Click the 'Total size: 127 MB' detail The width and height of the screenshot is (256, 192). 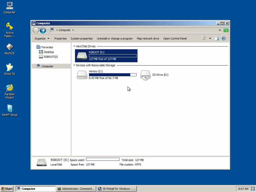pyautogui.click(x=132, y=160)
